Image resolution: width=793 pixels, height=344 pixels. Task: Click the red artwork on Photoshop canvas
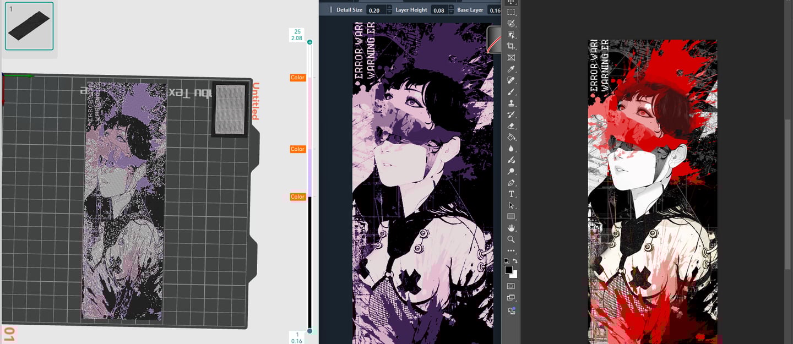[x=653, y=191]
